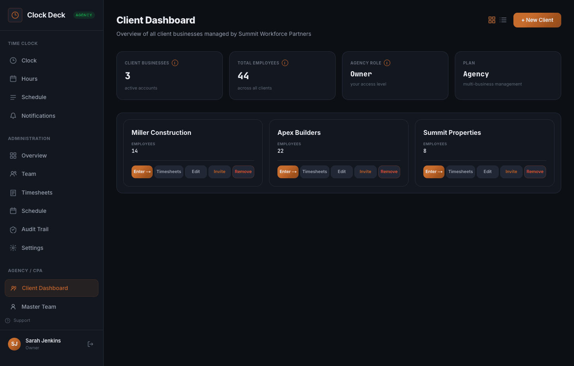This screenshot has height=366, width=574.
Task: Open Clock page from sidebar
Action: [51, 60]
